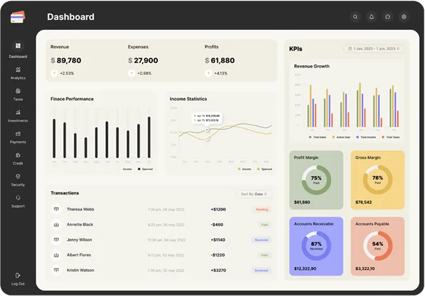Expand the Sort By: Date dropdown

pos(254,194)
